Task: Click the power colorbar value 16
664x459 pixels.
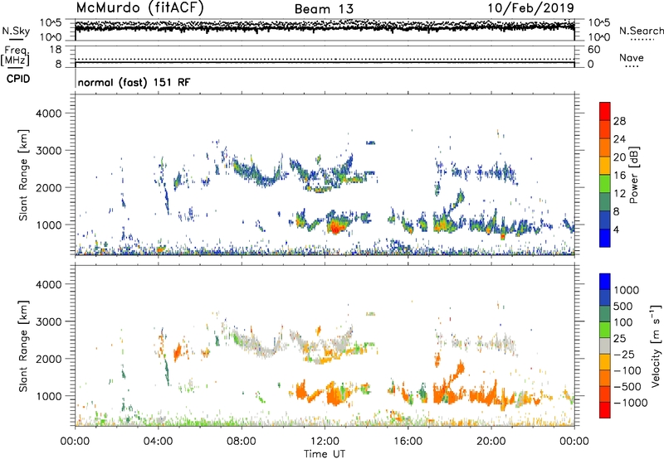Action: (619, 176)
